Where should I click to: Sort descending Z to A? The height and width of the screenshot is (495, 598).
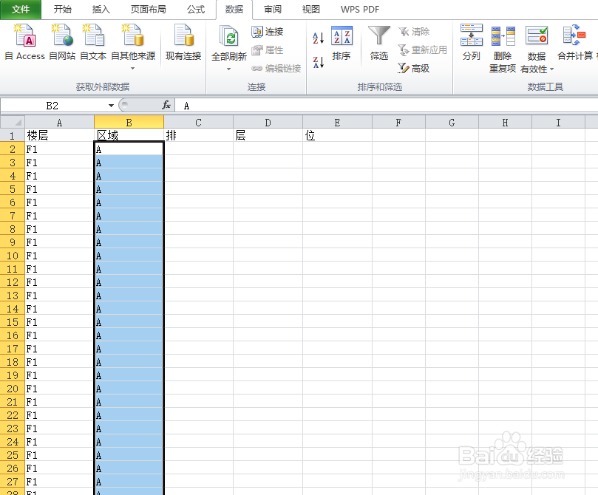click(x=319, y=62)
